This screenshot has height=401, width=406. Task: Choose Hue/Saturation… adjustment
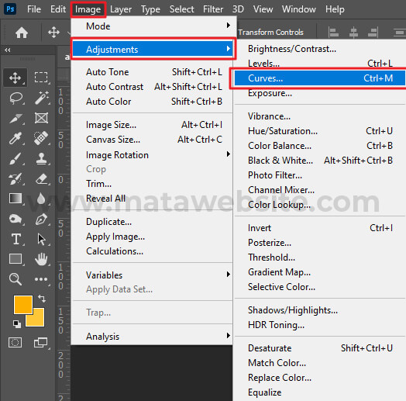click(320, 131)
